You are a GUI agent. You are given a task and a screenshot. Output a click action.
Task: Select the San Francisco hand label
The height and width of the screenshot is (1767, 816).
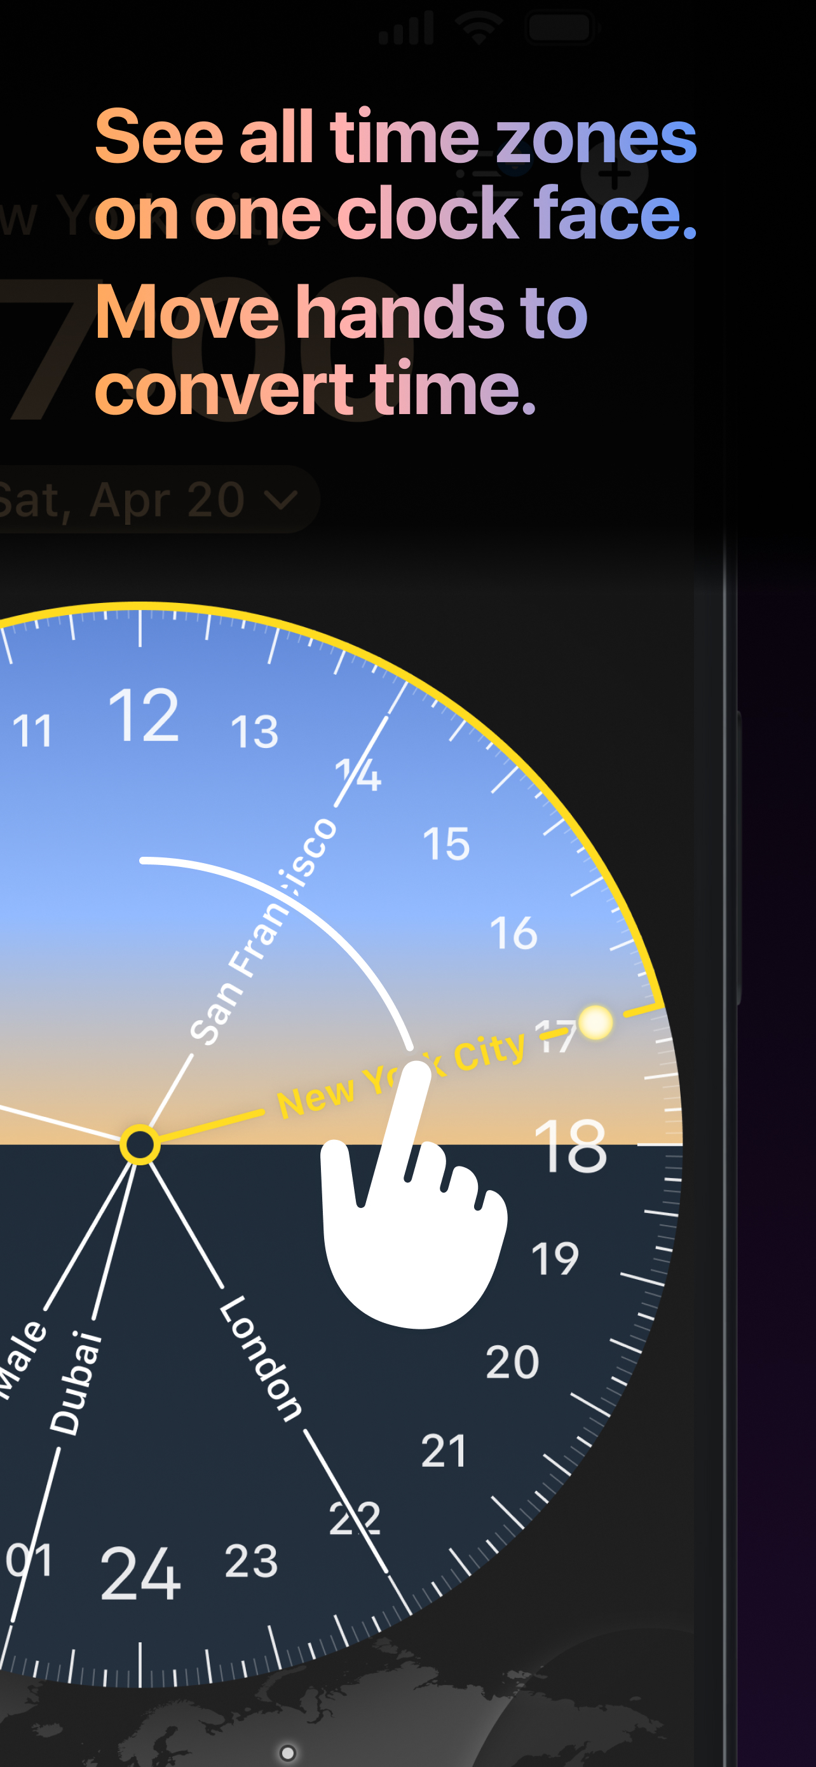pyautogui.click(x=262, y=931)
